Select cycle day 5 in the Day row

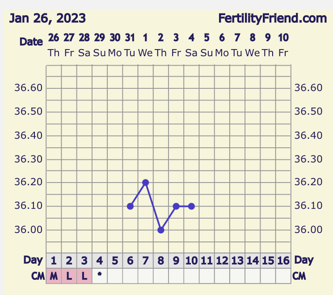pyautogui.click(x=115, y=260)
